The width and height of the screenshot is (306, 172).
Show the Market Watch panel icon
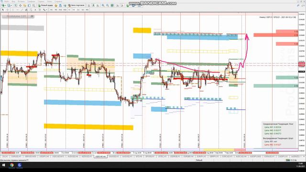(x=16, y=5)
